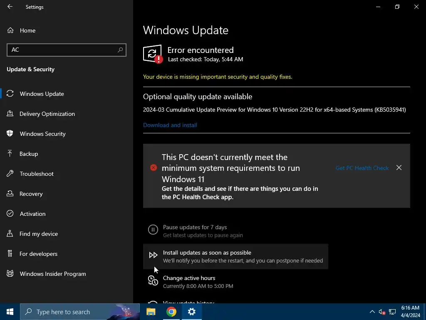Click the search magnifier in settings search box
Screen dimensions: 426x320
(x=120, y=50)
